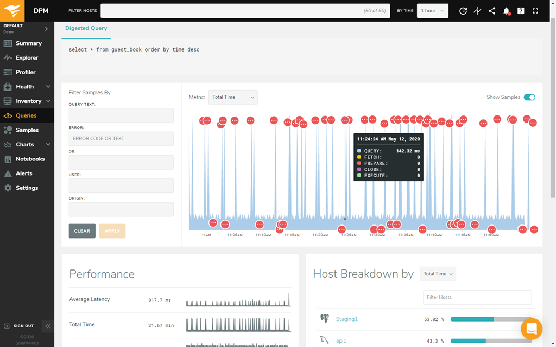
Task: Open the Staging1 host link
Action: point(346,319)
